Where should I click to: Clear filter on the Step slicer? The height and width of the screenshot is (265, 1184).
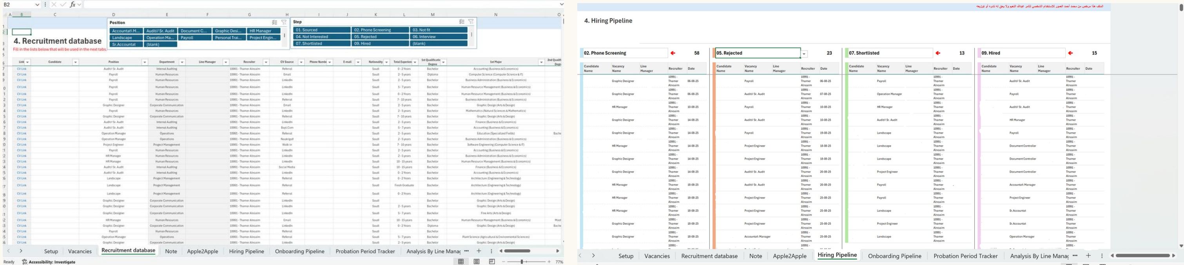[x=471, y=22]
